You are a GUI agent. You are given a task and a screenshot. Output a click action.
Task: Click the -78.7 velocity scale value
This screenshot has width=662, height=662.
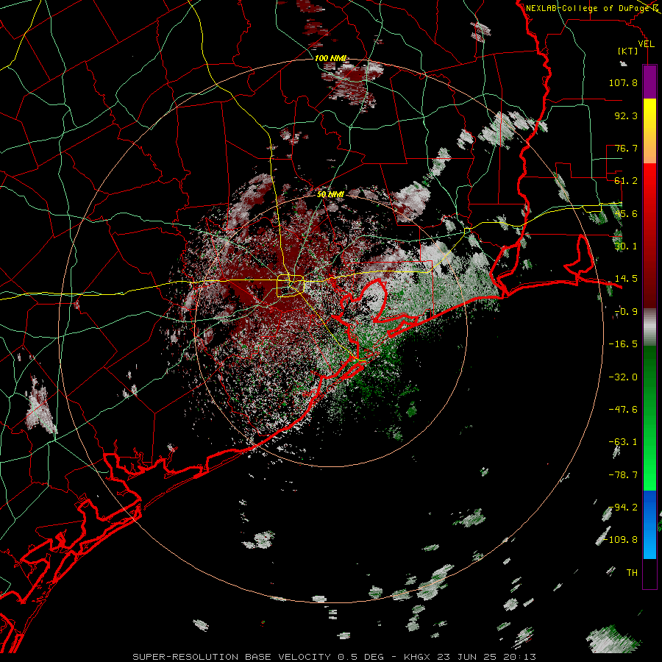(x=623, y=475)
